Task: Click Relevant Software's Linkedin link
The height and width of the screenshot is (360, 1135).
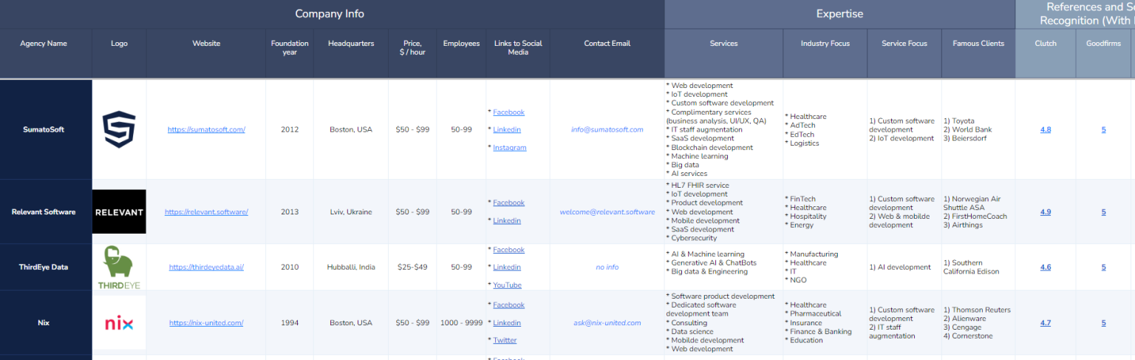Action: pyautogui.click(x=506, y=221)
